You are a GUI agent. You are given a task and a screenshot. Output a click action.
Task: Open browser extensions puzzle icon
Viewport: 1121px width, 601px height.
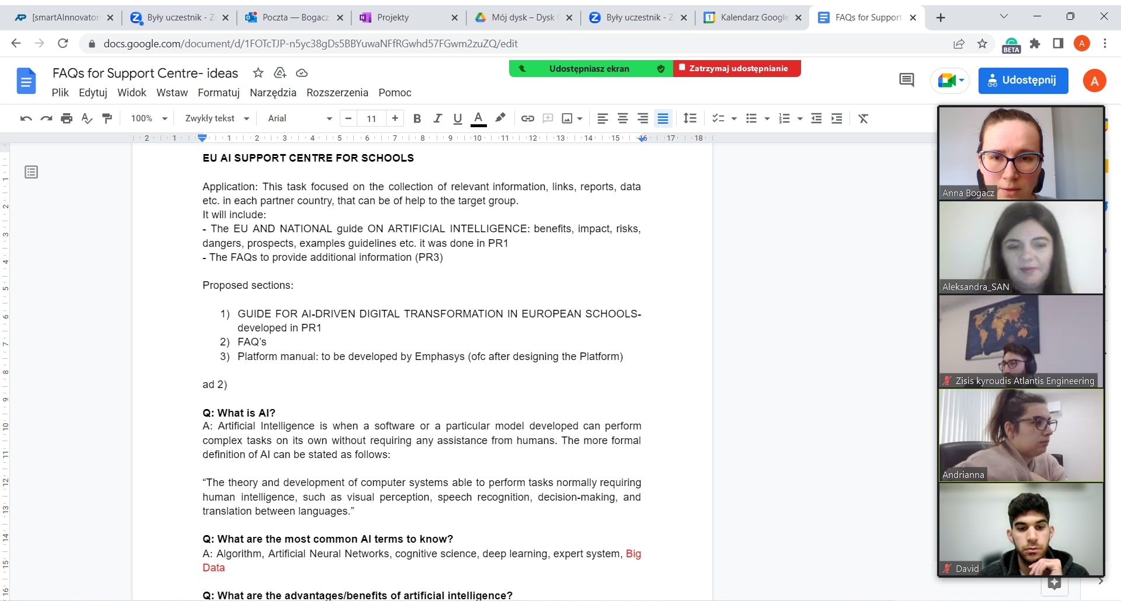click(x=1035, y=44)
